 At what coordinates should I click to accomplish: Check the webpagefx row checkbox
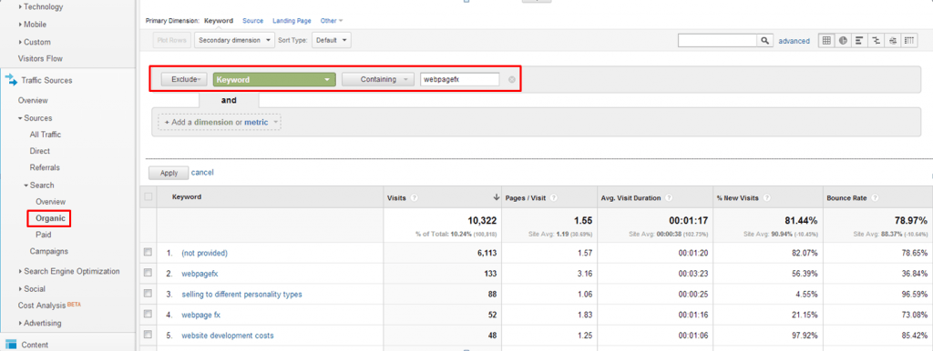149,273
